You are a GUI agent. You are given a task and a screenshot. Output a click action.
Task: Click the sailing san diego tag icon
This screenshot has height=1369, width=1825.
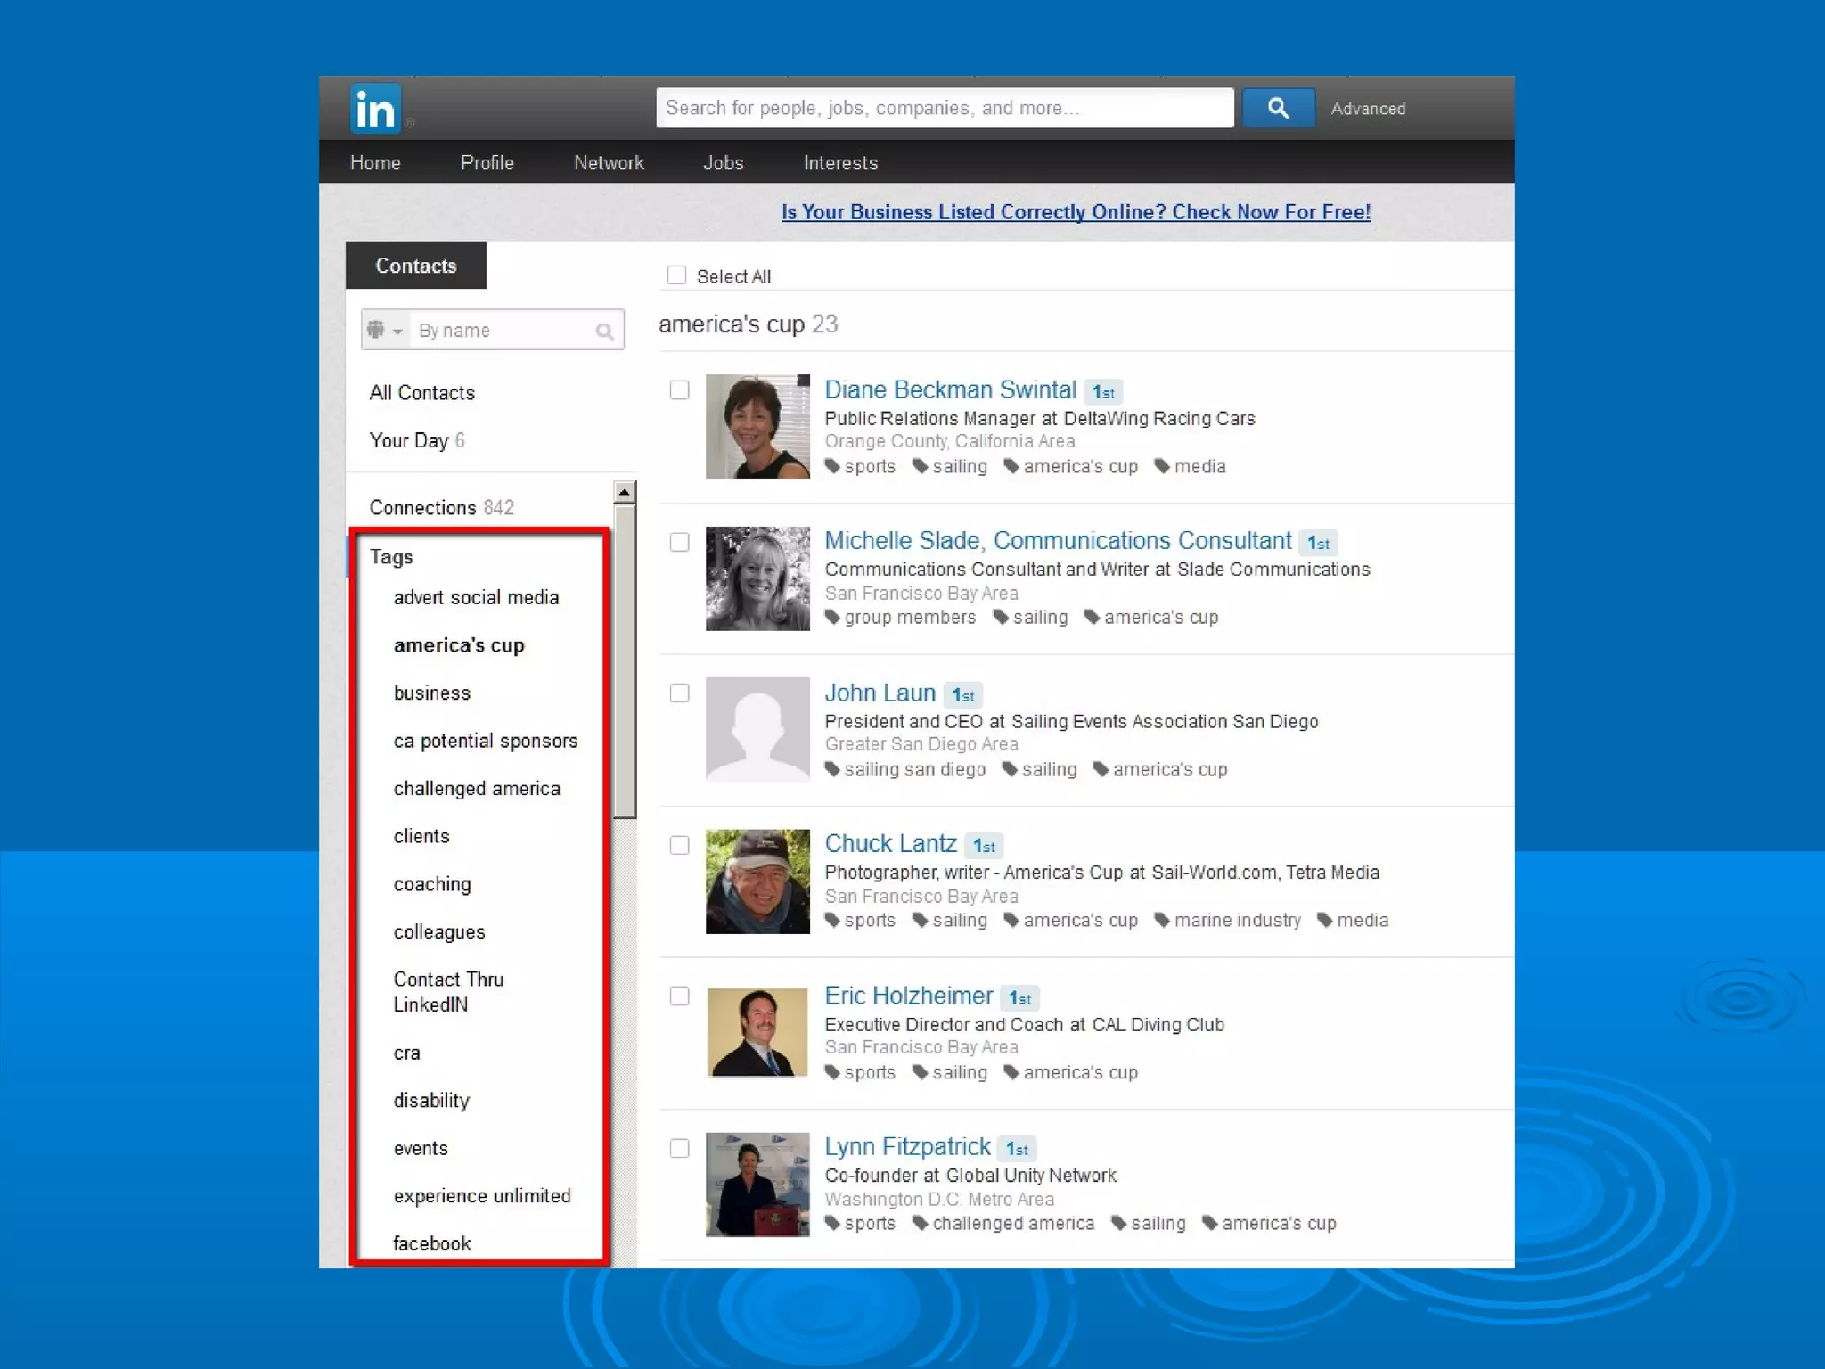[x=832, y=769]
